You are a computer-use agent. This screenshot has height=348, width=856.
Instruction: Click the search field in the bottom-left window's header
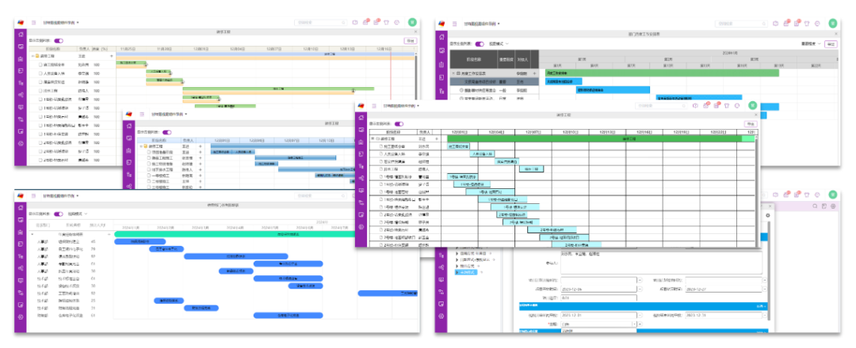[x=320, y=196]
